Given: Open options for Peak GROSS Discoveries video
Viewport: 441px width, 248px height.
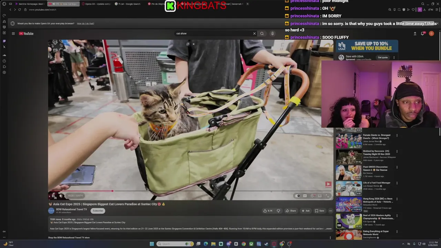Looking at the screenshot, I should pos(397,167).
